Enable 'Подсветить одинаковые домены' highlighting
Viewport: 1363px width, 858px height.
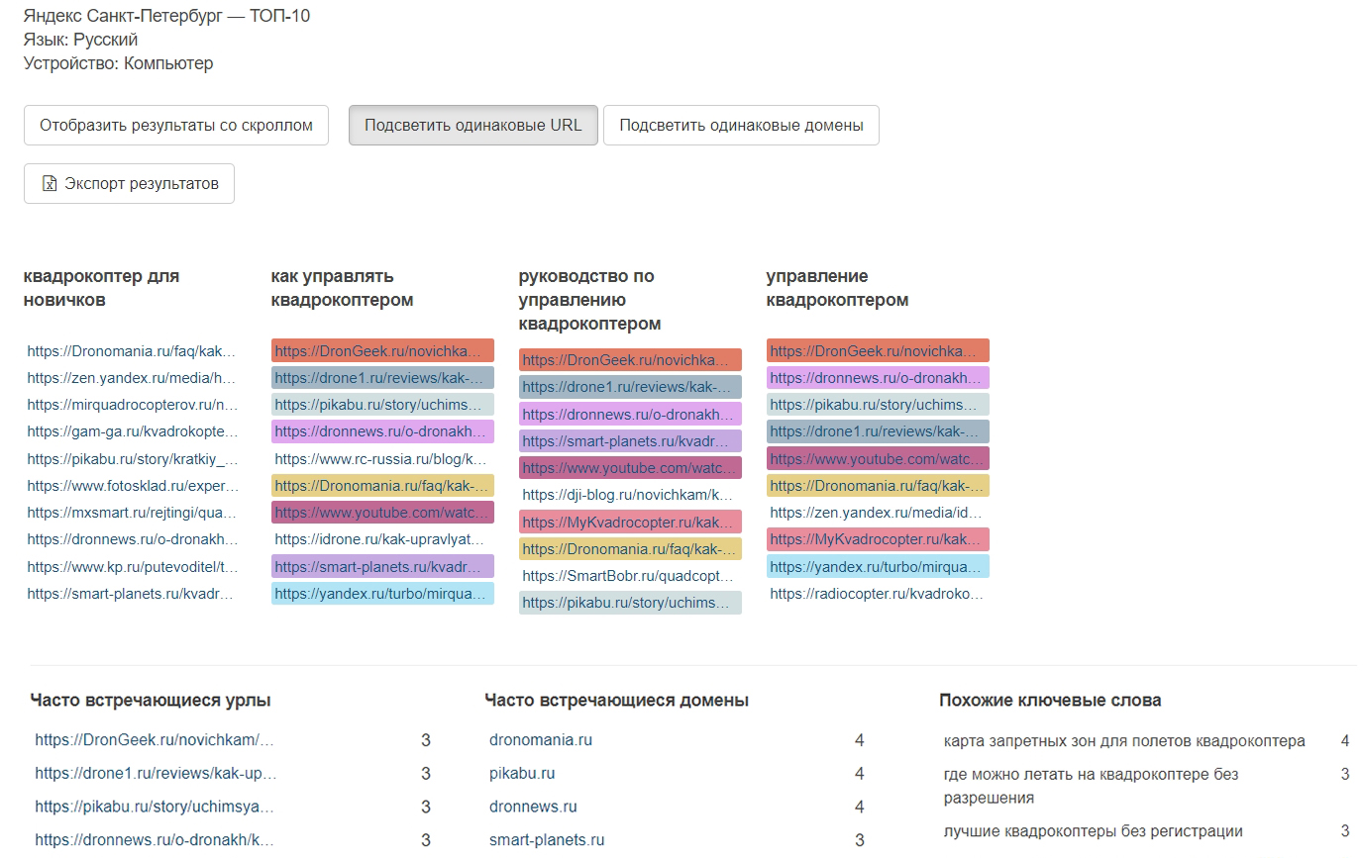tap(741, 126)
